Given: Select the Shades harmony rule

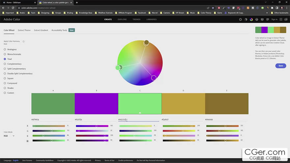Looking at the screenshot, I should pyautogui.click(x=9, y=88).
